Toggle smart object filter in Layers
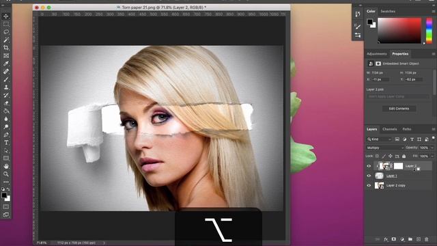 point(426,139)
